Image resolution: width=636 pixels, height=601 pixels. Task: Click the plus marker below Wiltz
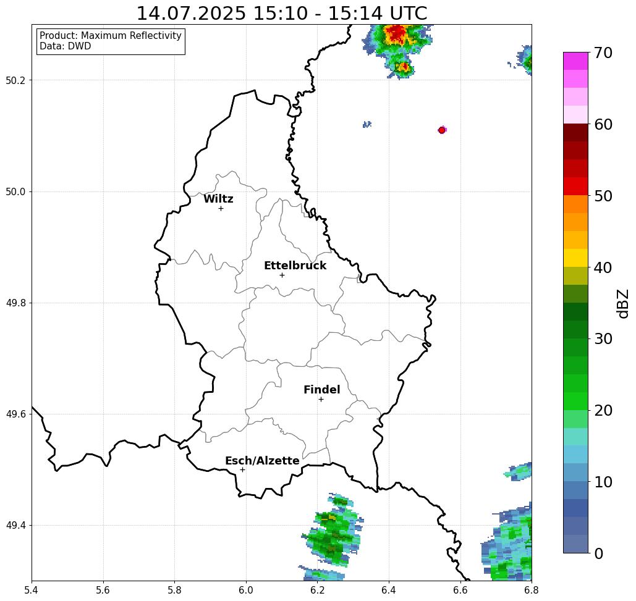point(221,208)
